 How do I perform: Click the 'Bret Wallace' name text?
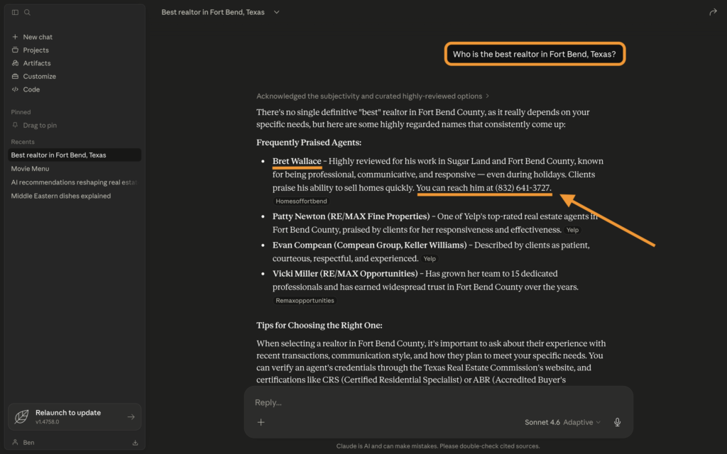[x=297, y=161]
